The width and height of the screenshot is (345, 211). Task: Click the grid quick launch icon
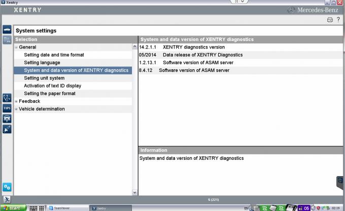tap(42, 208)
